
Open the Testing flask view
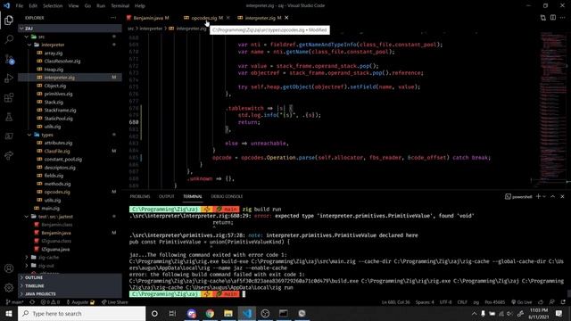point(9,117)
